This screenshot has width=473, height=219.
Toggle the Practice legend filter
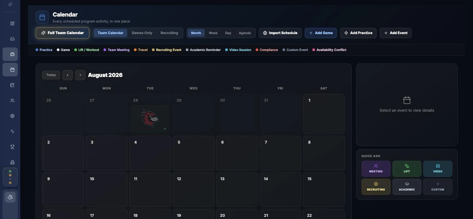(44, 50)
